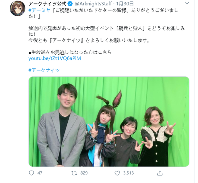
Task: Click the blue verified badge
Action: pos(70,4)
